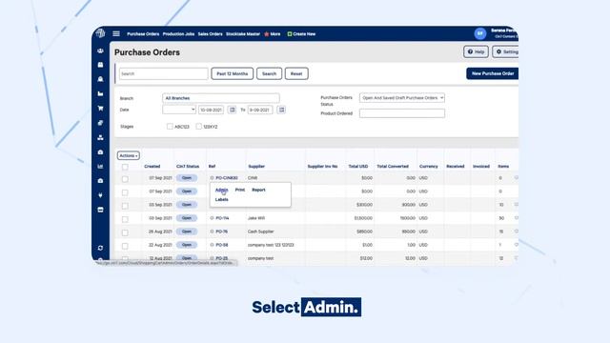Click supplier company test 123 123123
610x343 pixels.
pyautogui.click(x=271, y=245)
